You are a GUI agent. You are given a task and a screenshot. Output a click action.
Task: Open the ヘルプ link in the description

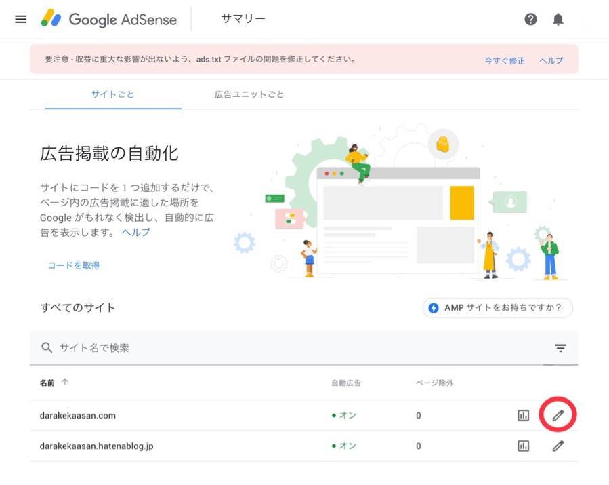point(135,232)
